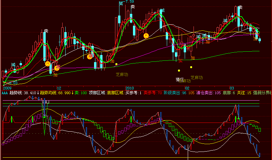The image size is (272, 160).
Task: Click the 买参考:1 indicator value
Action: pos(133,93)
